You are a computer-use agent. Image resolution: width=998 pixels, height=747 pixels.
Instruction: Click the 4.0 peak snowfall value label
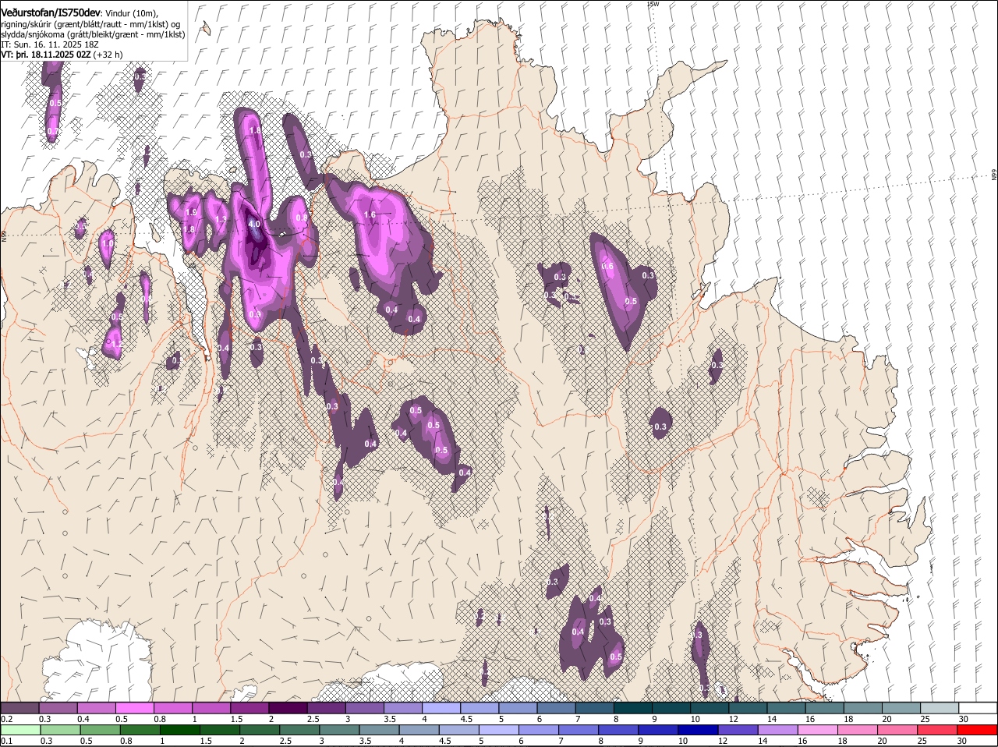click(x=254, y=225)
